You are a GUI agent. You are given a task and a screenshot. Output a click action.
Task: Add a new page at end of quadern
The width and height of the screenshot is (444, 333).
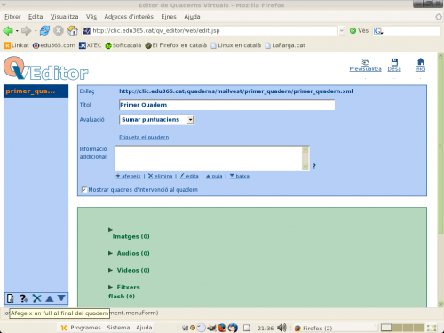pyautogui.click(x=11, y=298)
